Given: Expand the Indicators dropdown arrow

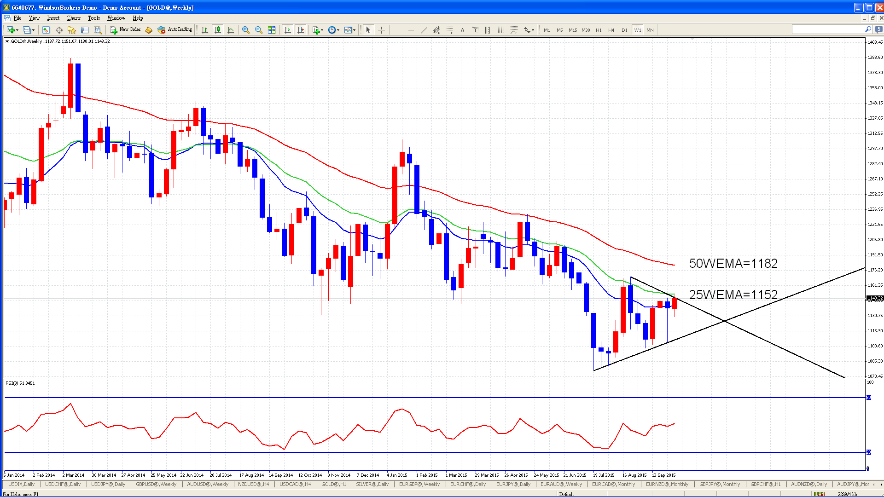Looking at the screenshot, I should click(x=322, y=30).
